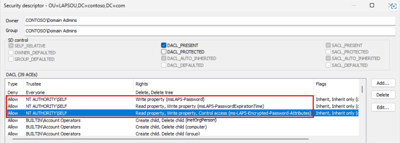Toggle the GROUP_DEFAULTED checkbox
This screenshot has height=143, width=400.
pyautogui.click(x=11, y=59)
